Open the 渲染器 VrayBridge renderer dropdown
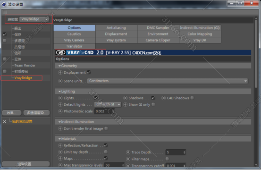Image resolution: width=261 pixels, height=170 pixels. (x=34, y=19)
